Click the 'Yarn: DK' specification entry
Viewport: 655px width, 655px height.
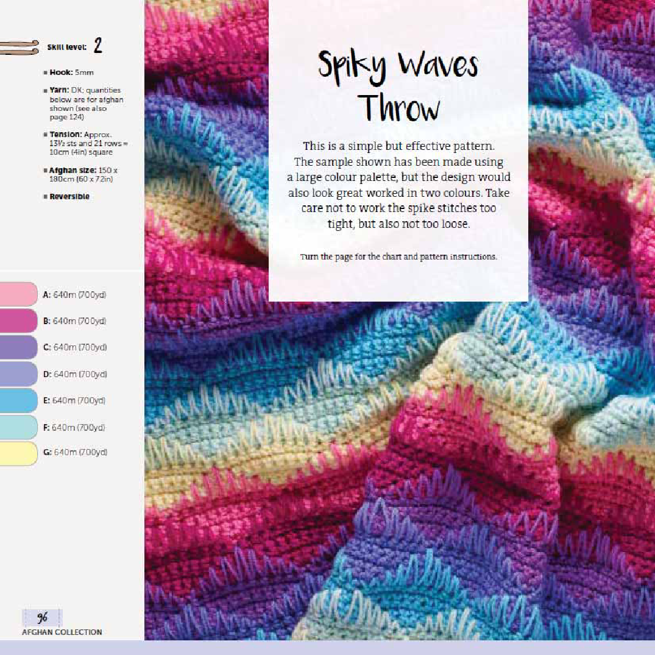[x=85, y=104]
